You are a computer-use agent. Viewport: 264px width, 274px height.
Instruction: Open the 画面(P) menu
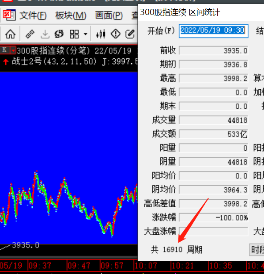(109, 15)
